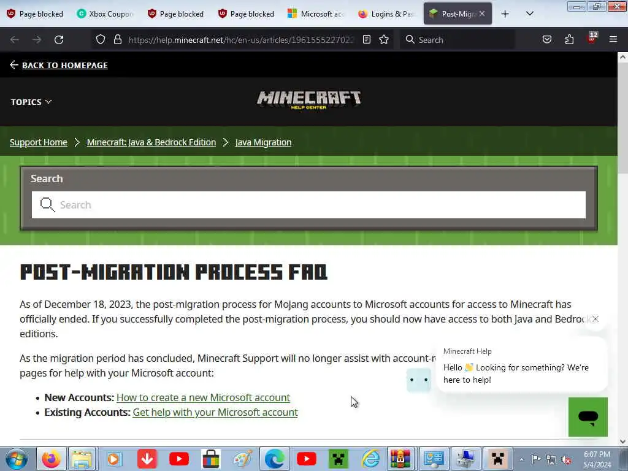Switch to the first Page blocked tab

tap(35, 14)
